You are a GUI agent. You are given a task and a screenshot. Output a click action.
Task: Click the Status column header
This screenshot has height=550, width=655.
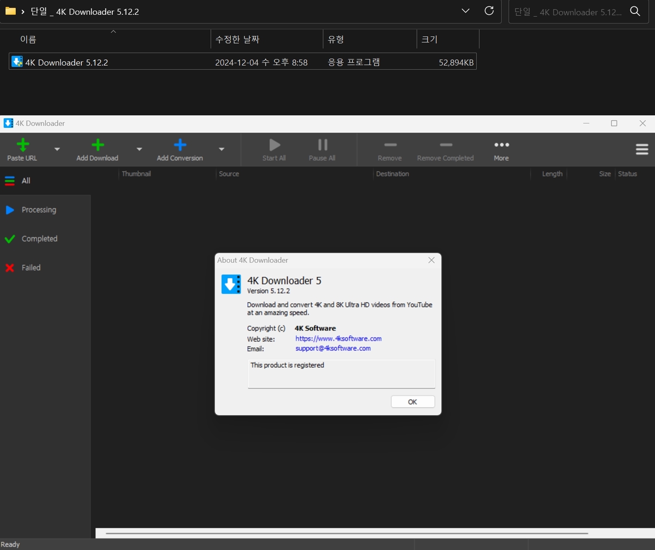tap(635, 174)
